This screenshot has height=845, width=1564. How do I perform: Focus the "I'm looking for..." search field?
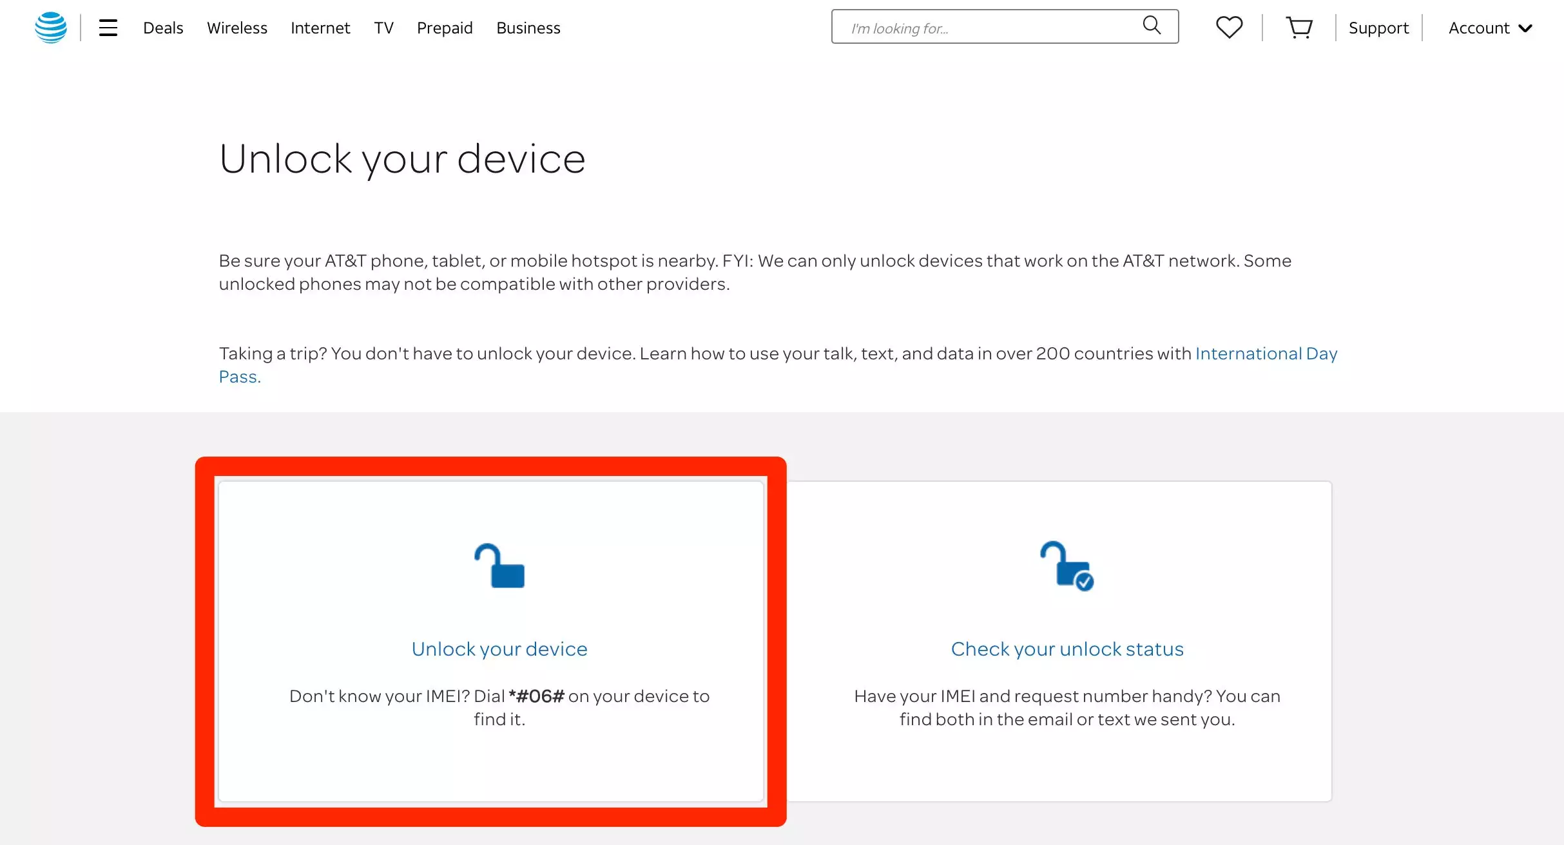click(x=1005, y=26)
